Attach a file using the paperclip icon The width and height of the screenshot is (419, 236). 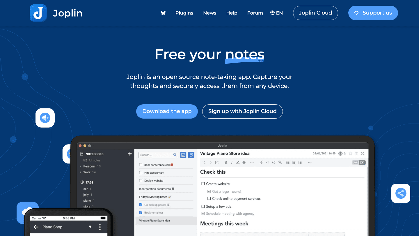(x=280, y=163)
